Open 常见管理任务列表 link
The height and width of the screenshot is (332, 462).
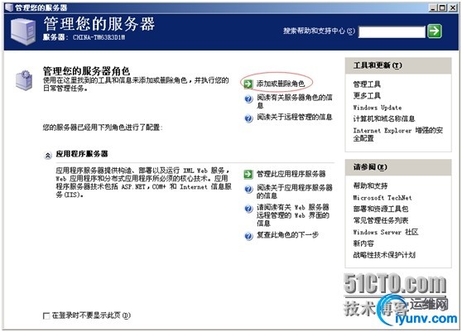point(380,220)
